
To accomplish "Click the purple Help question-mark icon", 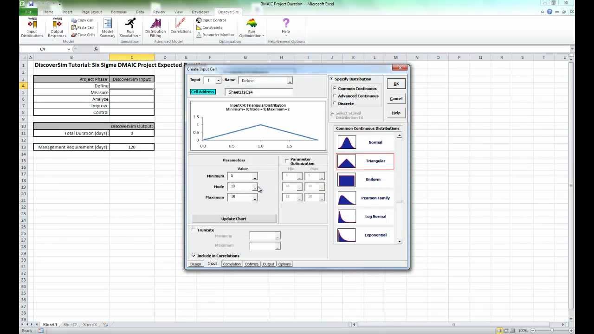I will 286,23.
